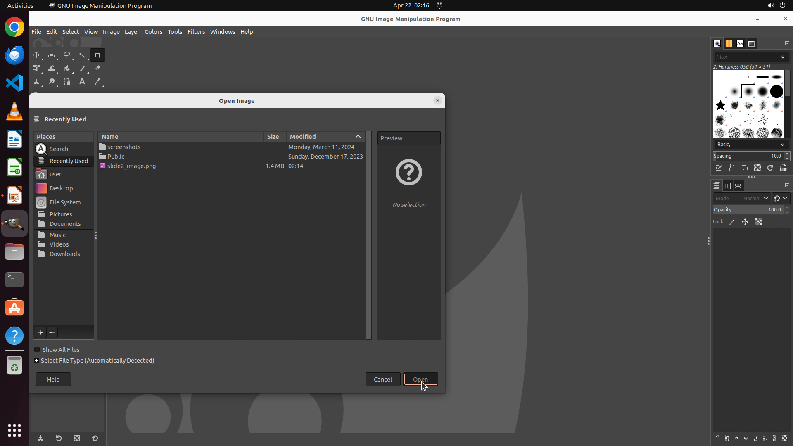Enable the Show All Files checkbox
Screen dimensions: 793x446
(x=37, y=350)
